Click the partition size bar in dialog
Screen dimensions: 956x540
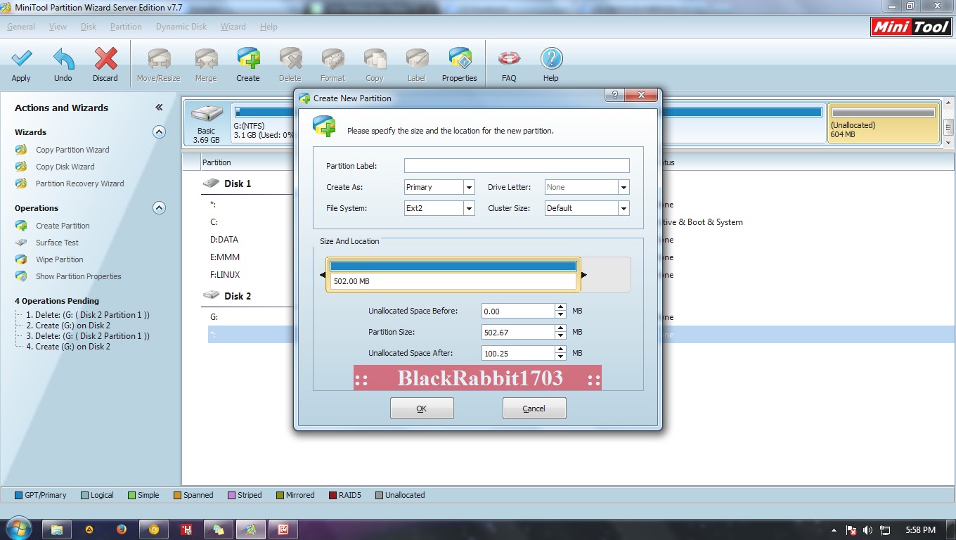point(453,274)
